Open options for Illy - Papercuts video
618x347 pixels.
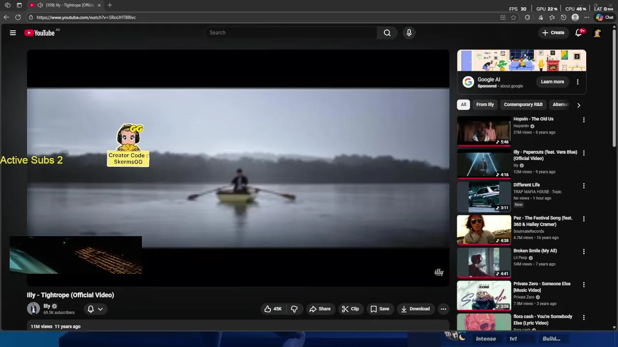584,153
